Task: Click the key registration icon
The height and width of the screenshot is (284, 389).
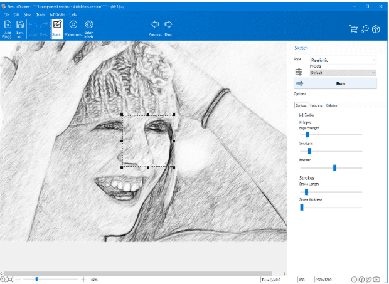Action: 365,29
